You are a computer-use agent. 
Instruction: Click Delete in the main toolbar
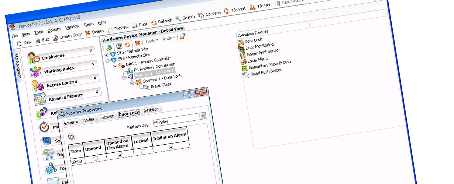[94, 32]
